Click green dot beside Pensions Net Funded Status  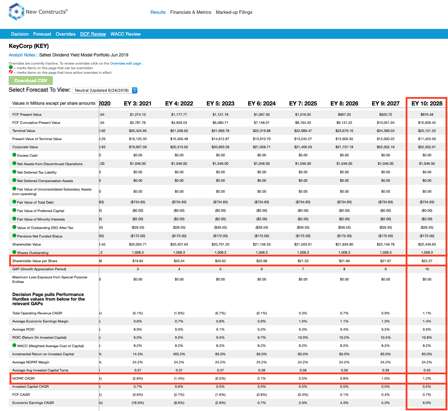[14, 236]
